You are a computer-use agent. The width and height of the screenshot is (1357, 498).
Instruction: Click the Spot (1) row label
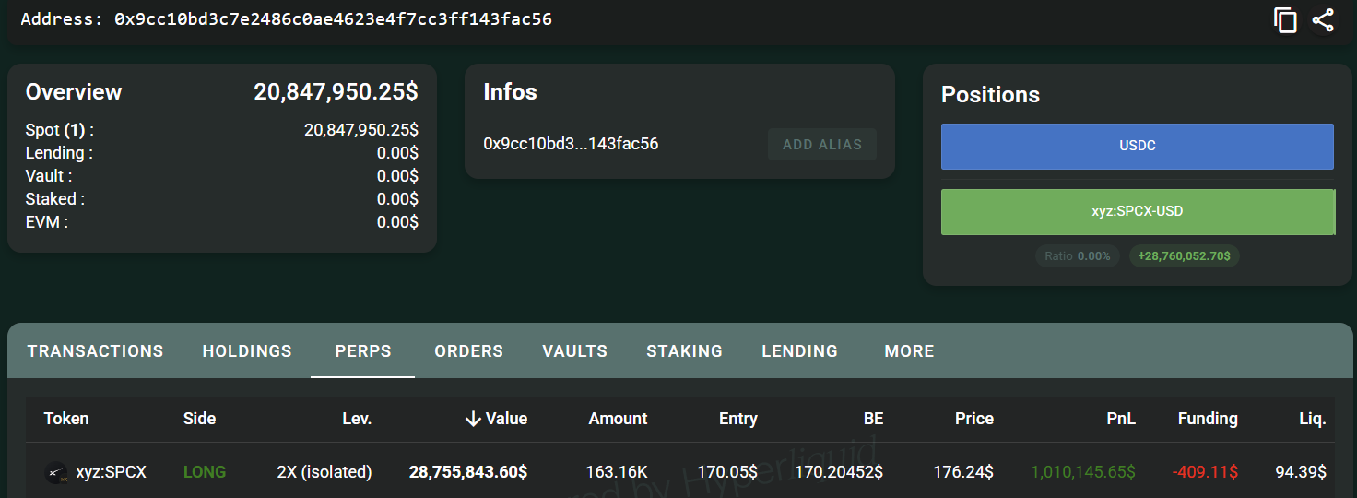pyautogui.click(x=60, y=130)
